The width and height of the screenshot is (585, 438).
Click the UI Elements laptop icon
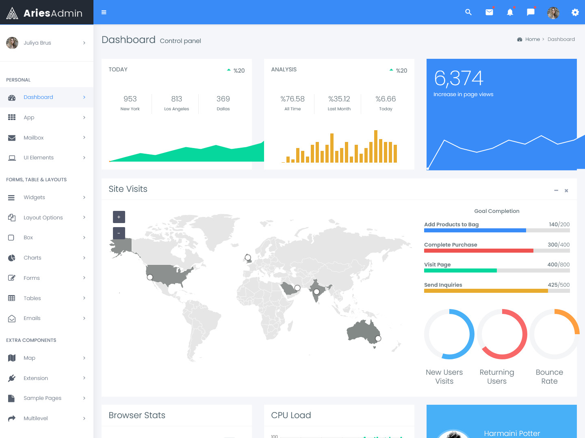12,158
